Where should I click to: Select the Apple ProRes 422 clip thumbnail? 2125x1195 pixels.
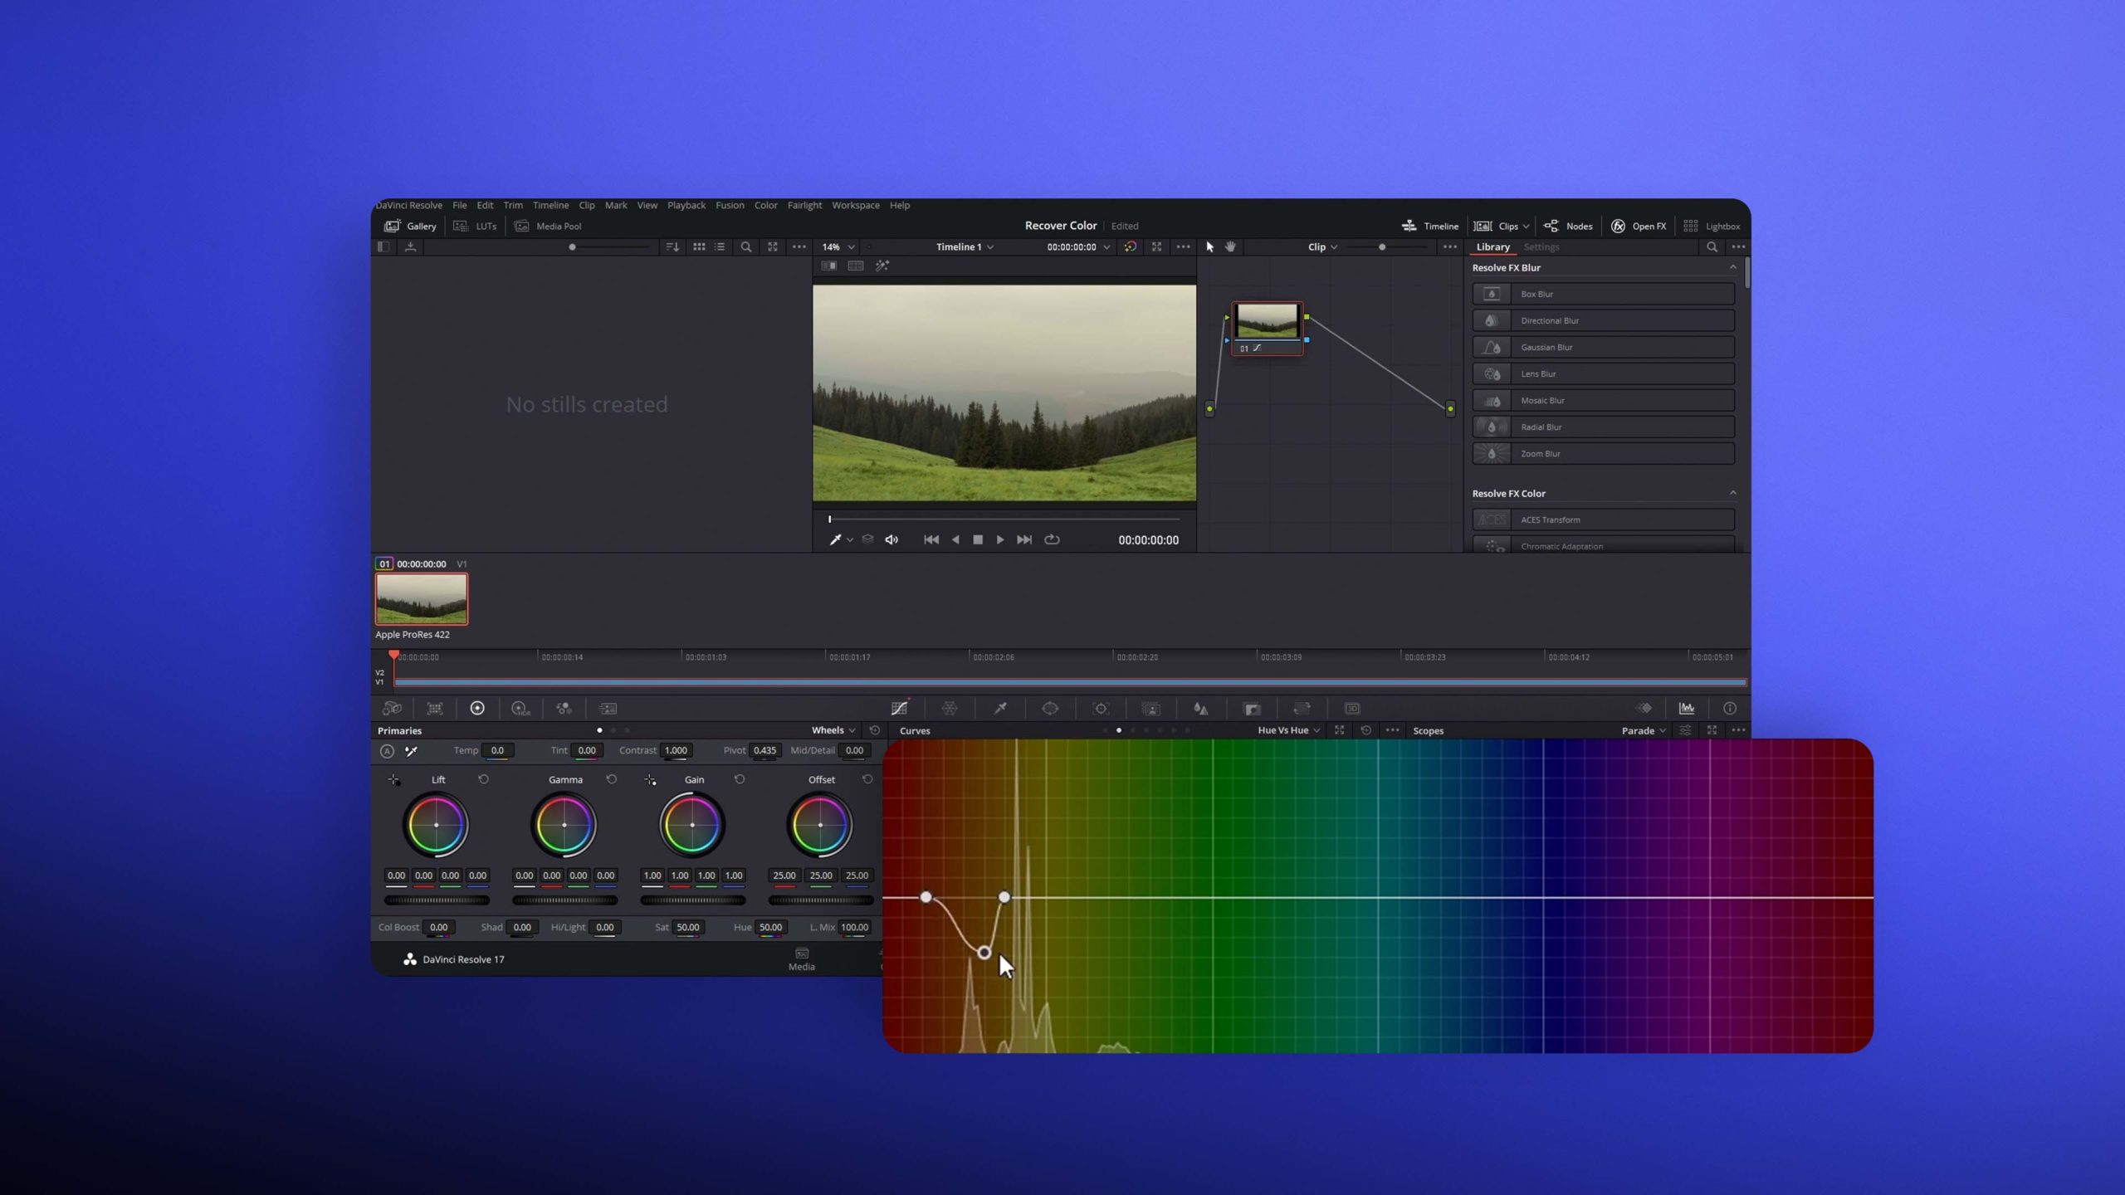tap(421, 597)
